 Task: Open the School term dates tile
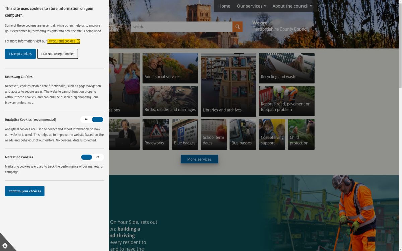point(214,135)
